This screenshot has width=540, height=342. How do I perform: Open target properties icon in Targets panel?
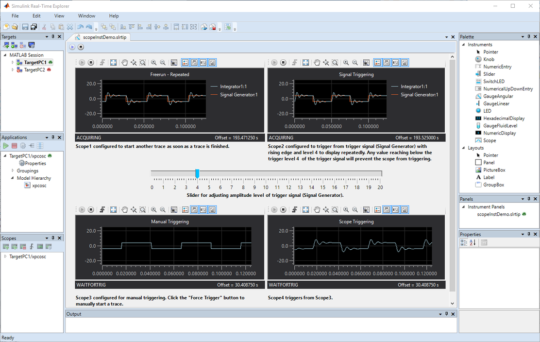(32, 45)
